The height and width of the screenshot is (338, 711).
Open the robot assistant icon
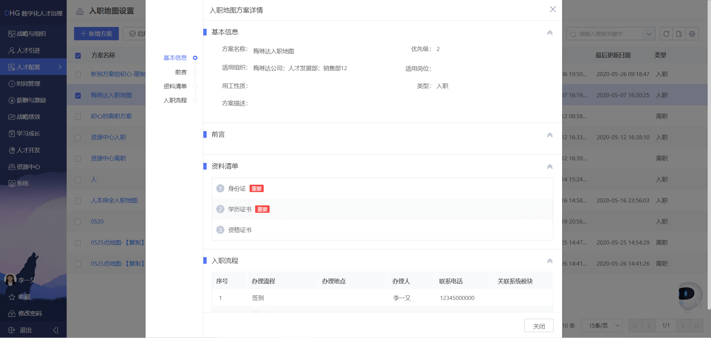[689, 296]
